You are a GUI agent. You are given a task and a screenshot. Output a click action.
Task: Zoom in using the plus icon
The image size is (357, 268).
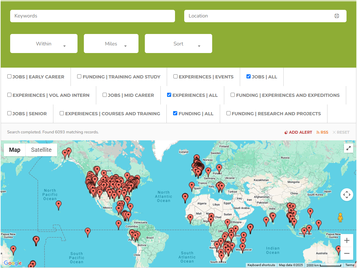click(347, 240)
